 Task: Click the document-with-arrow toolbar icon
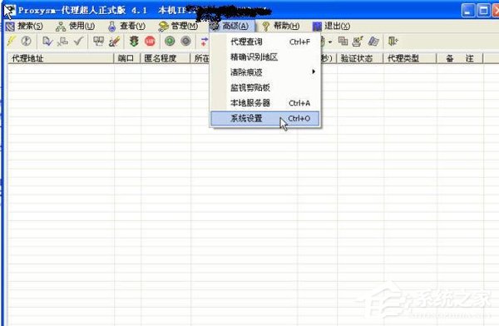[x=47, y=42]
